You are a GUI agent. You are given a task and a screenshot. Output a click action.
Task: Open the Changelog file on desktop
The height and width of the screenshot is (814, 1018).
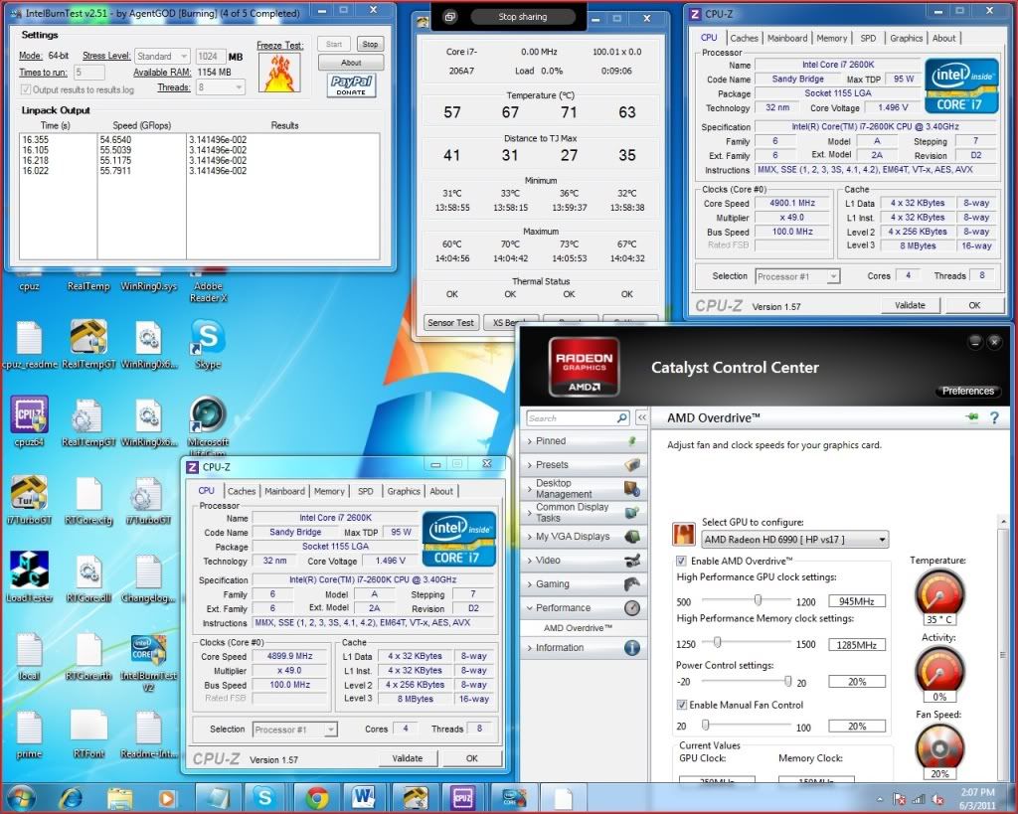[x=148, y=577]
